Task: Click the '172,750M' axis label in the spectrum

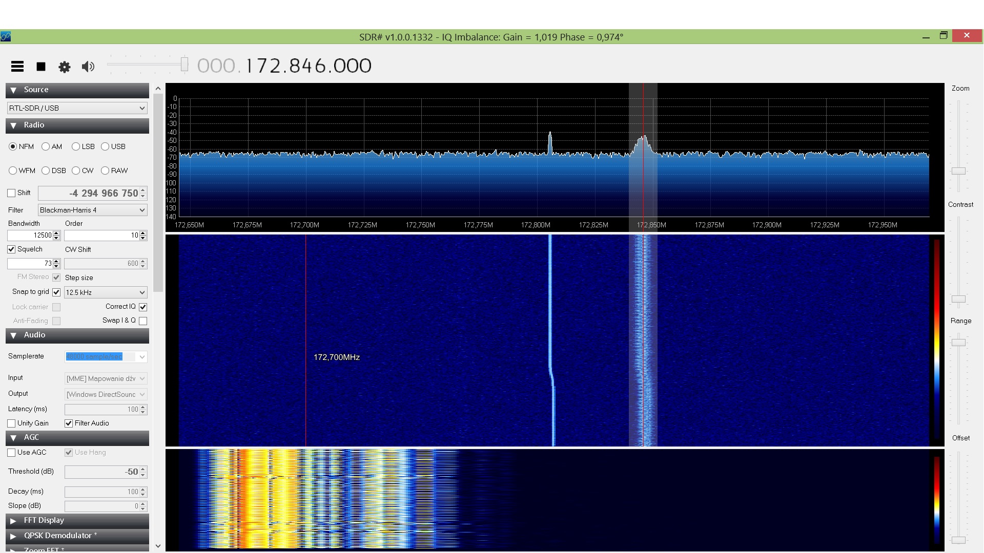Action: pos(420,225)
